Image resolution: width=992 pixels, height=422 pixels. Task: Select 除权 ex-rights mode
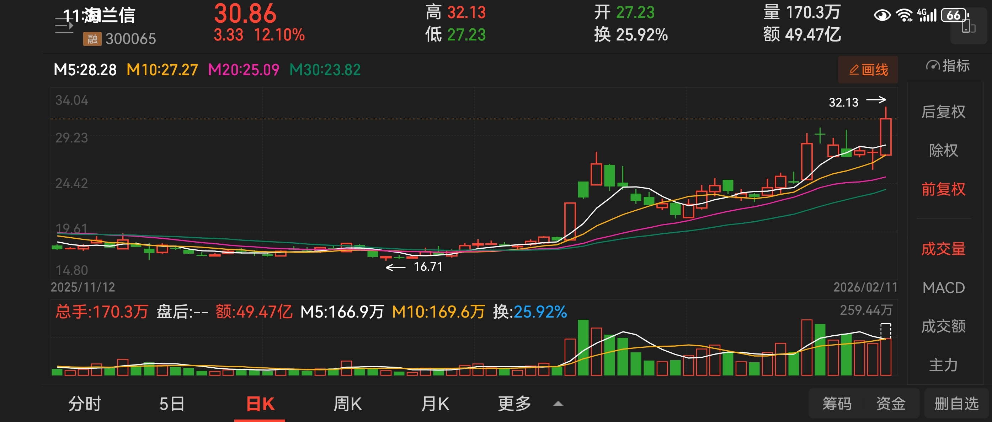(x=943, y=150)
